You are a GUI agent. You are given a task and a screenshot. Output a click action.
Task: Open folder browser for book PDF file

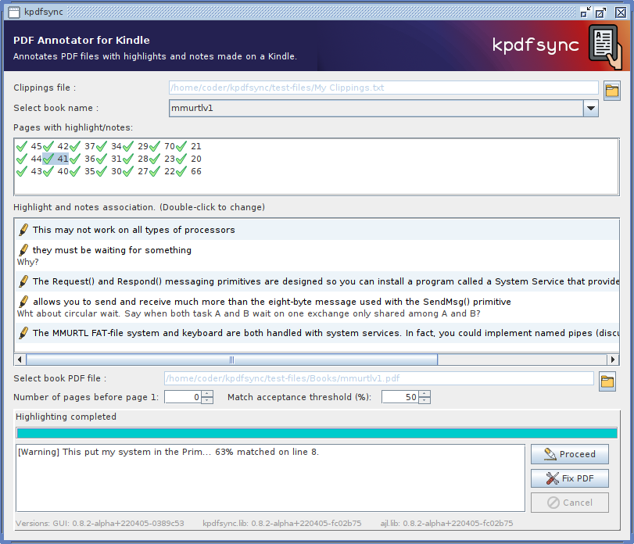(607, 381)
